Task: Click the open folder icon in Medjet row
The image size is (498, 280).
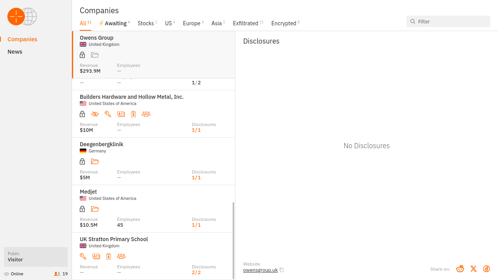Action: pos(95,209)
